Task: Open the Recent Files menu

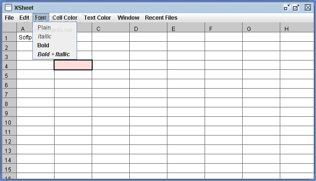Action: (x=161, y=18)
